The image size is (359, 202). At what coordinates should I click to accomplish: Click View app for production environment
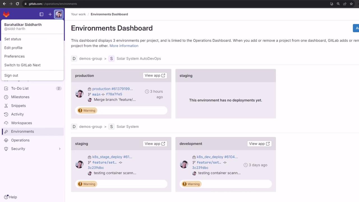tap(155, 75)
